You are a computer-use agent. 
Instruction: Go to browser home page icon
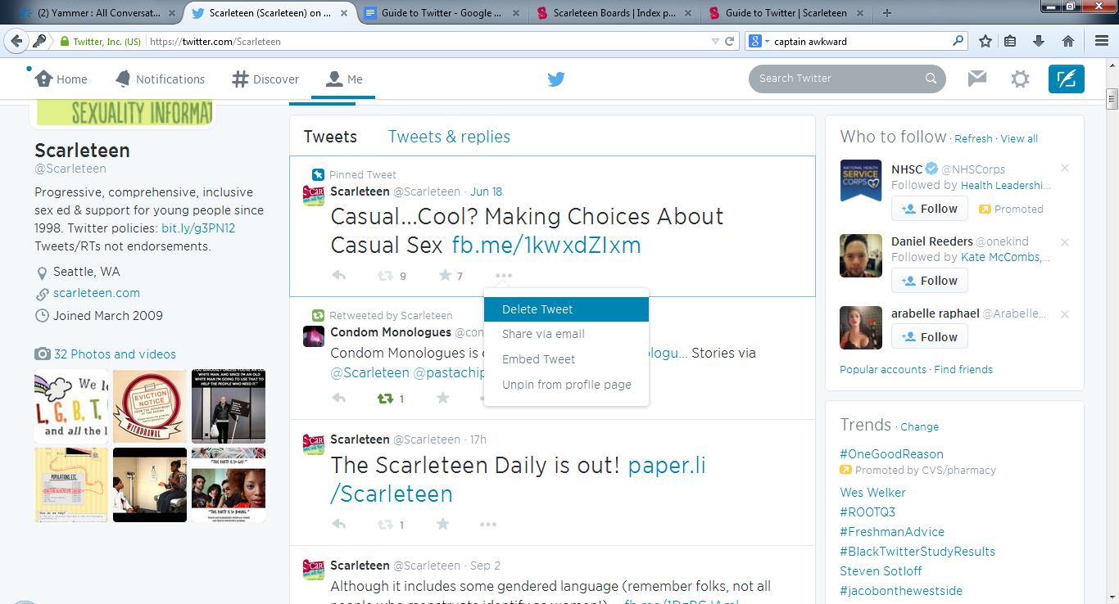click(1067, 41)
